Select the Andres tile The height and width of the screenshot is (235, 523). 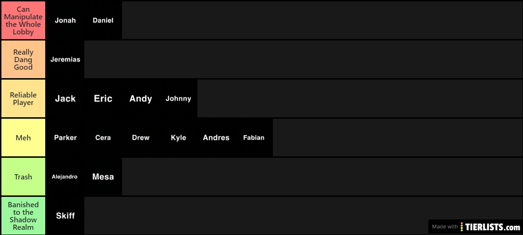[216, 138]
